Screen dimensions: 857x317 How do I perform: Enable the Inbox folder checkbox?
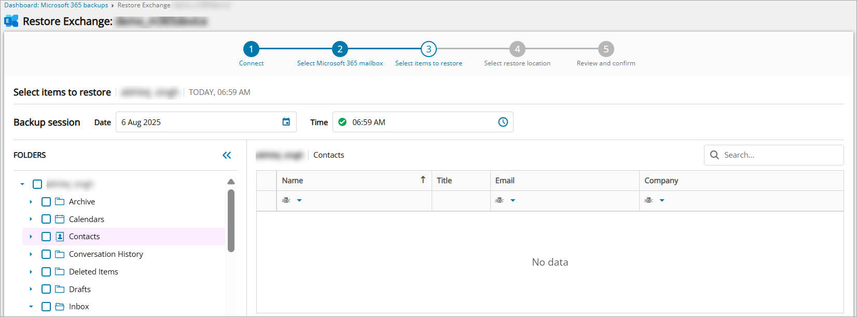[x=46, y=307]
